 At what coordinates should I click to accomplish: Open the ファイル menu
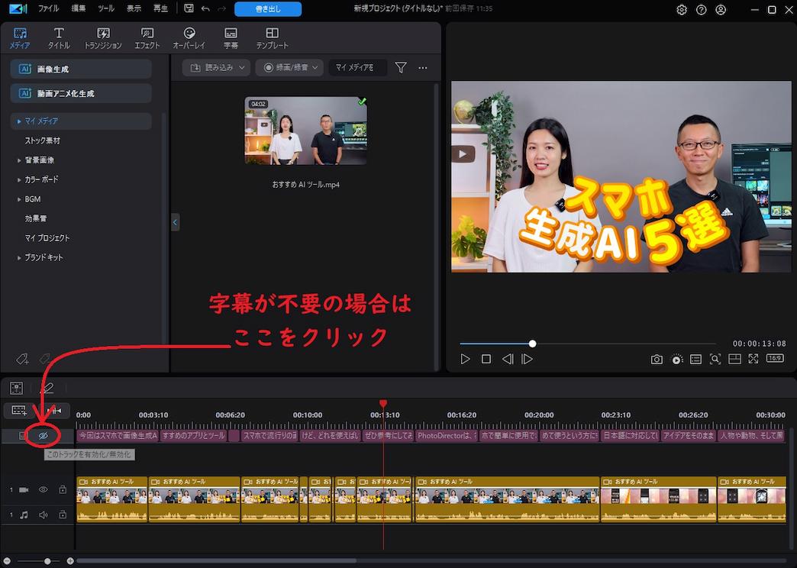[49, 8]
